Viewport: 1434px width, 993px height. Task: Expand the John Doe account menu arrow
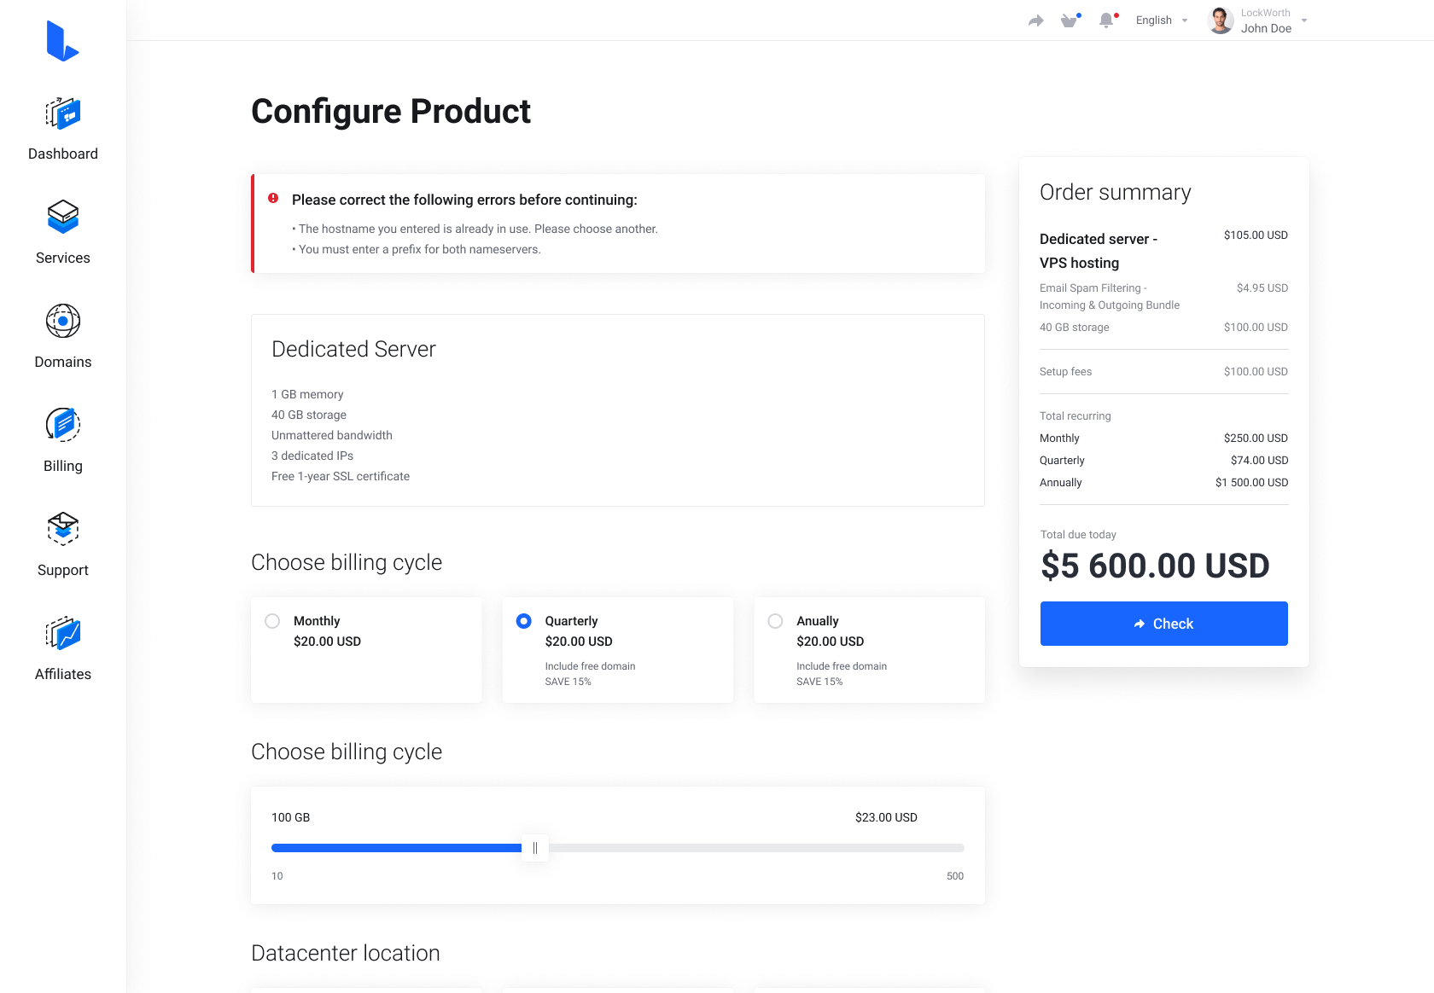coord(1304,20)
